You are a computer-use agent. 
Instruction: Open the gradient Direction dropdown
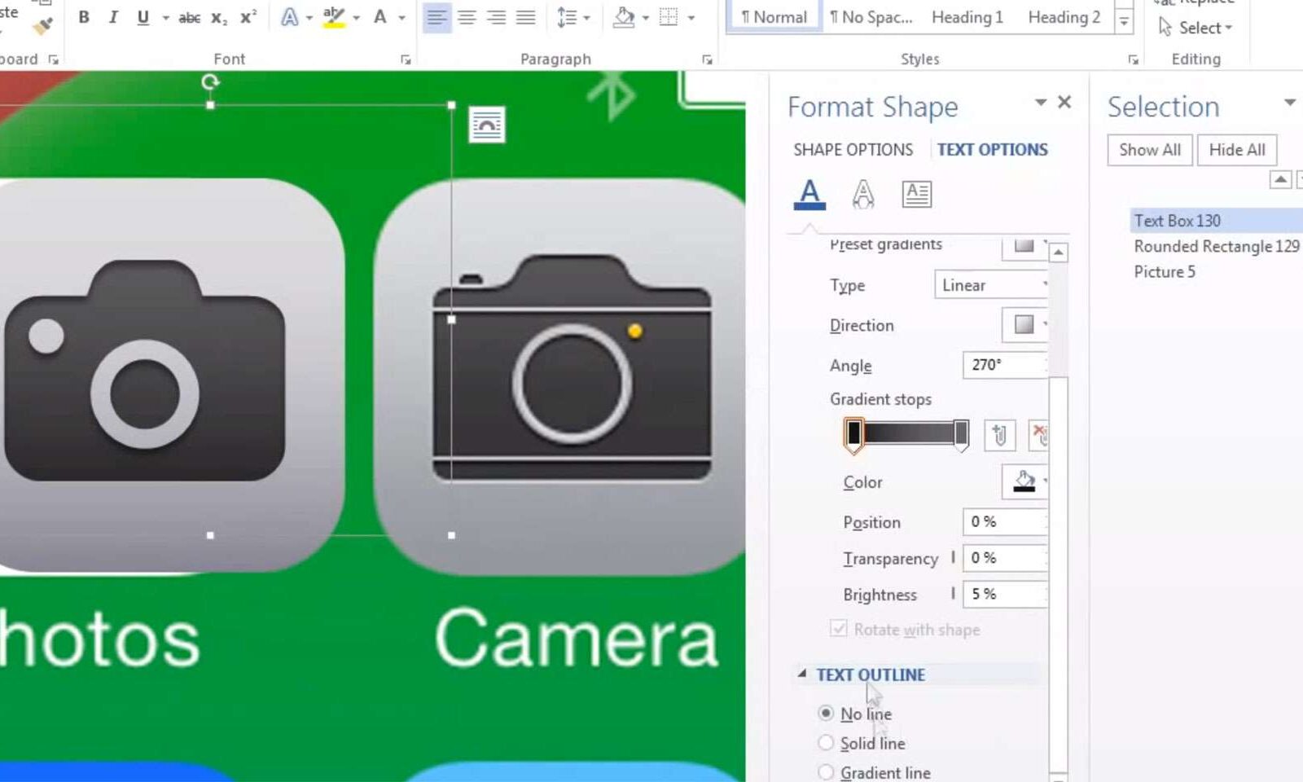coord(1024,325)
